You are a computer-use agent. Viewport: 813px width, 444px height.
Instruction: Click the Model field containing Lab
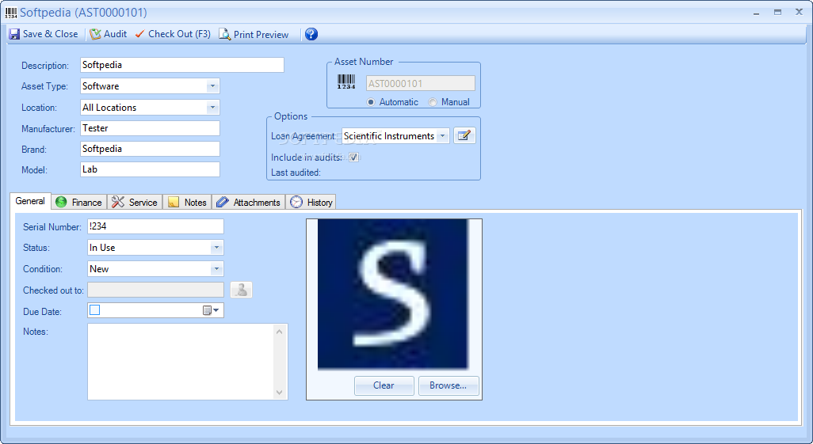coord(150,169)
